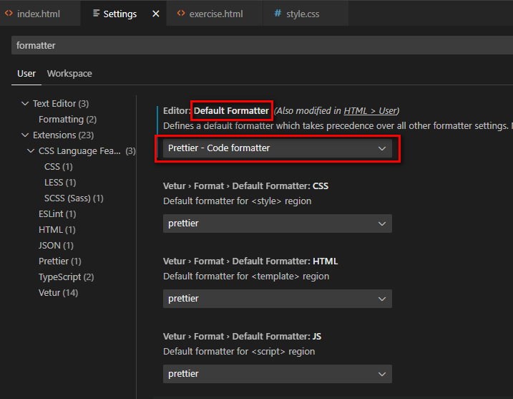513x399 pixels.
Task: Select TypeScript (2) in settings tree
Action: (66, 277)
